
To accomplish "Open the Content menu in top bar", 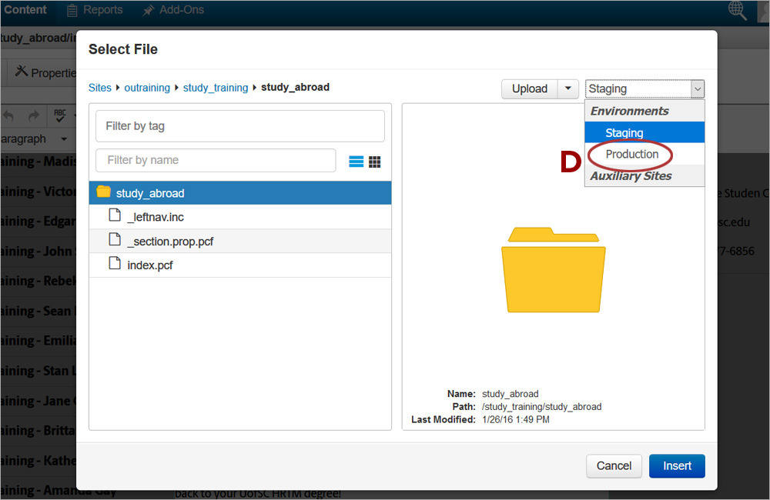I will click(x=25, y=10).
